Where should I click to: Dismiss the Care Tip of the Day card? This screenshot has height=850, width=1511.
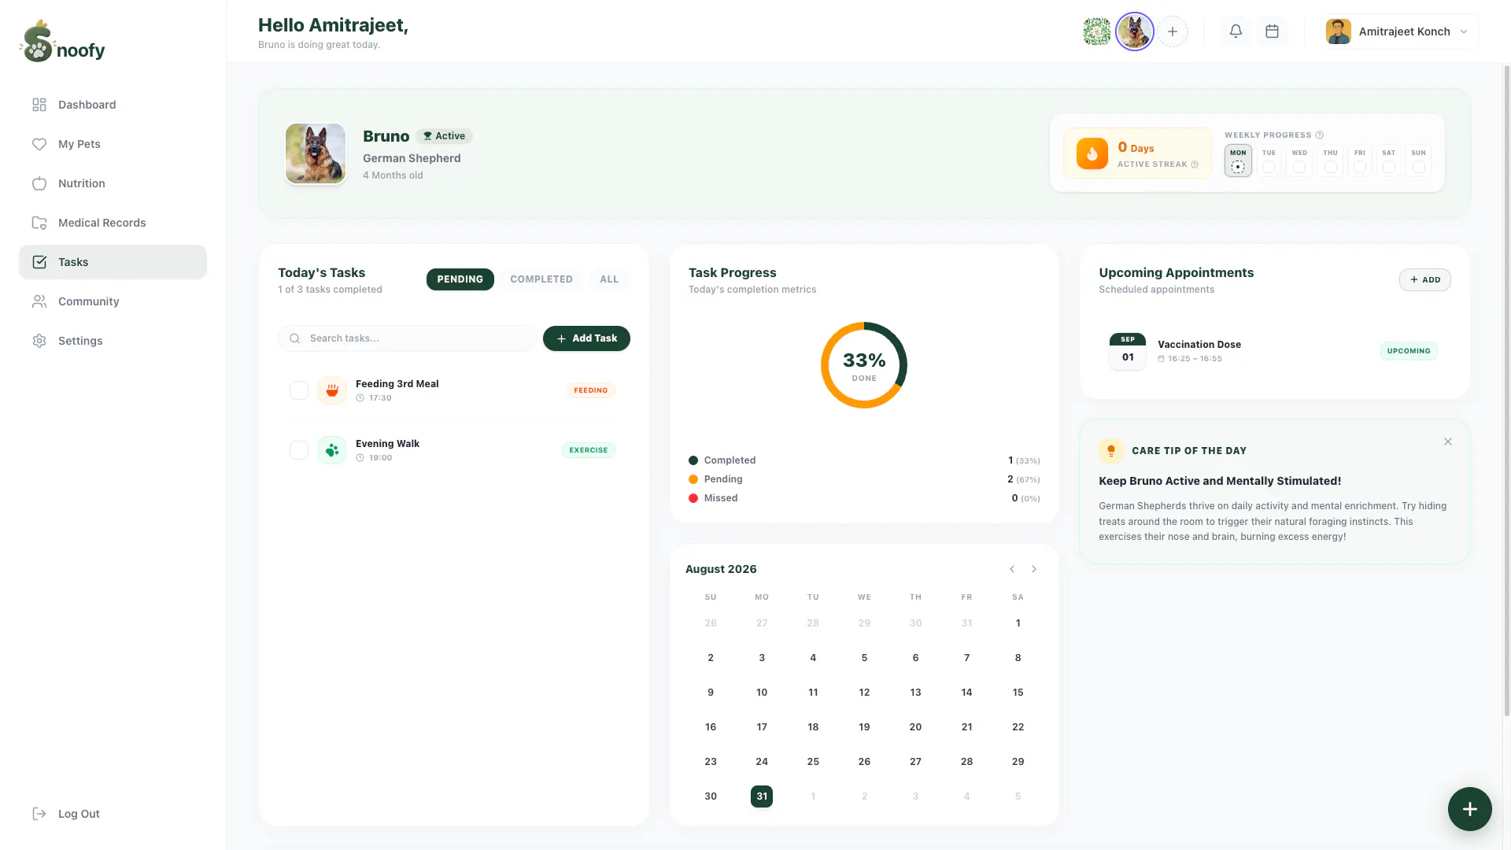coord(1448,442)
